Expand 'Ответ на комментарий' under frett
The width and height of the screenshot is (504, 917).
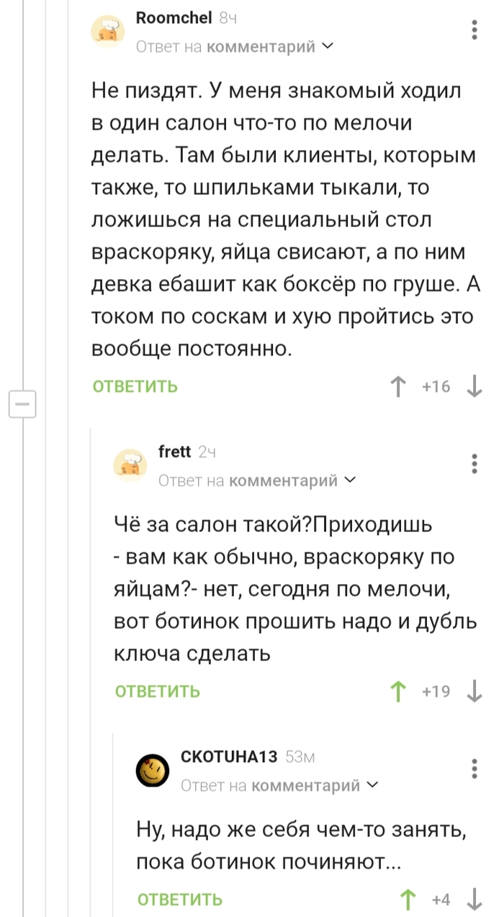click(257, 480)
